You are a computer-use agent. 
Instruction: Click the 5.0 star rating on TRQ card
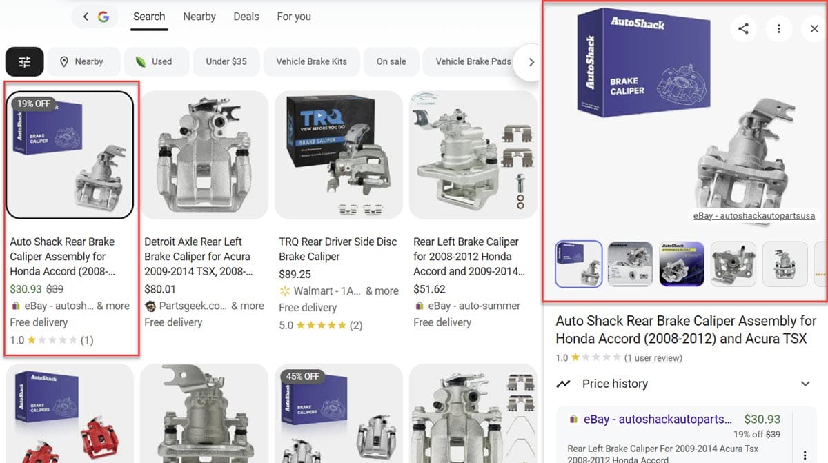(321, 325)
